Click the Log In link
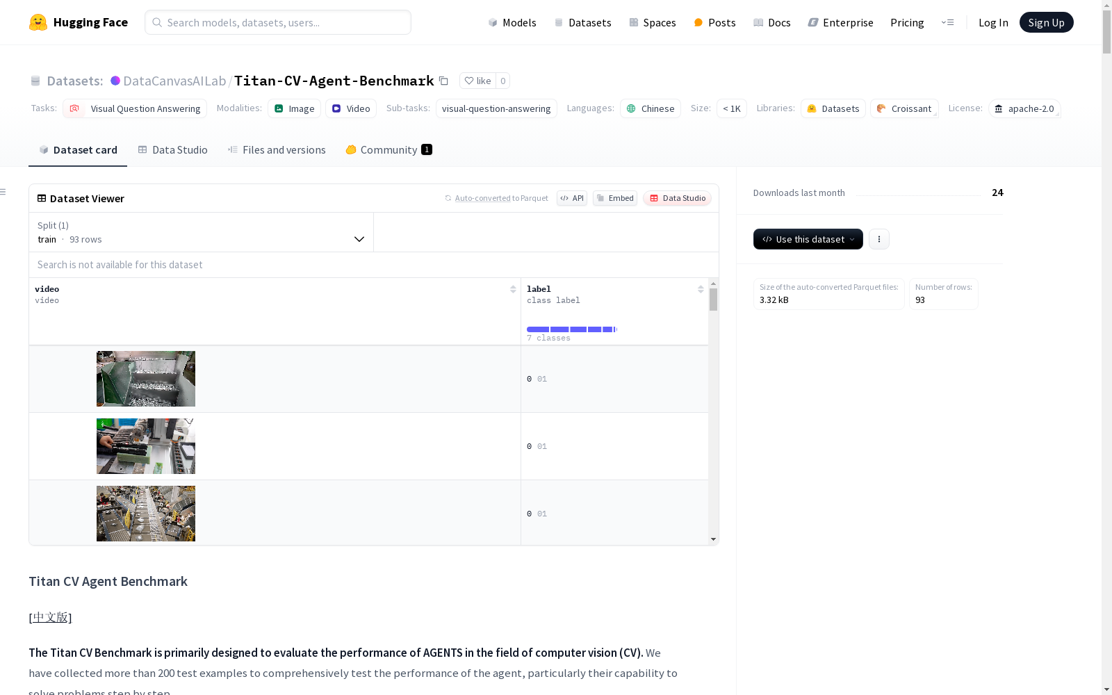The width and height of the screenshot is (1112, 695). pos(993,22)
